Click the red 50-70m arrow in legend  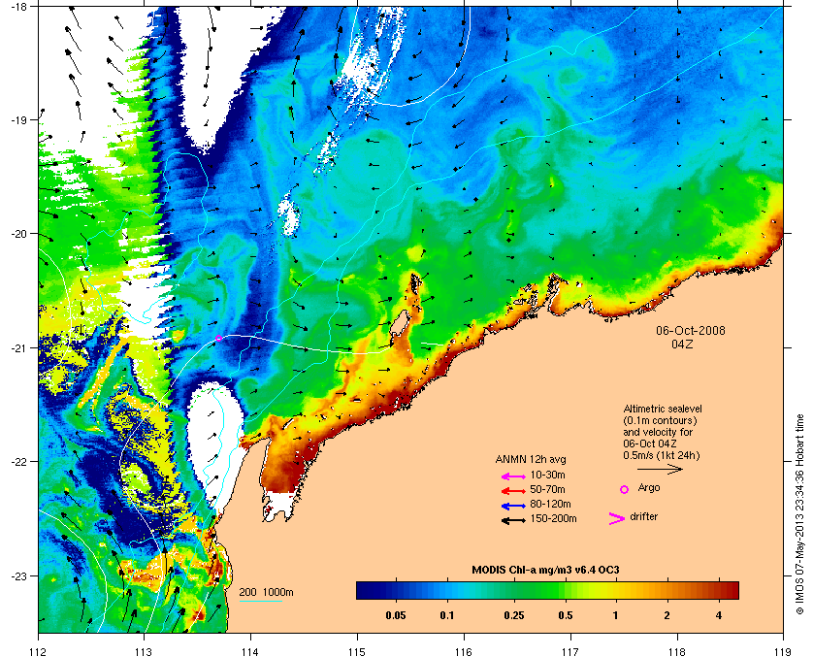[x=514, y=491]
